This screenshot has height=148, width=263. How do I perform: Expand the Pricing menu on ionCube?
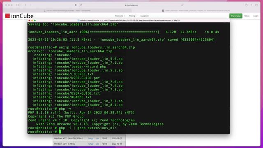point(132,16)
